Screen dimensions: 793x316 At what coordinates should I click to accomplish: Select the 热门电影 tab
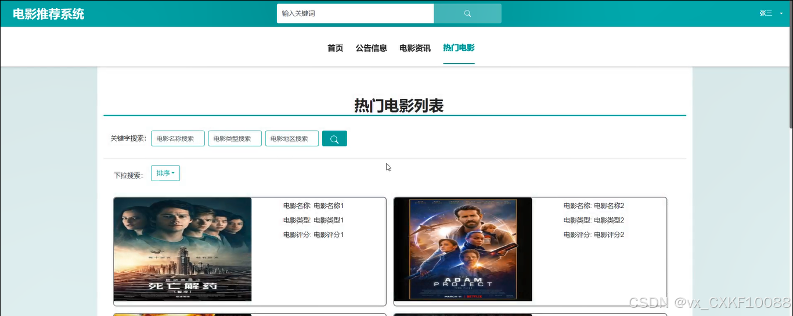[459, 48]
